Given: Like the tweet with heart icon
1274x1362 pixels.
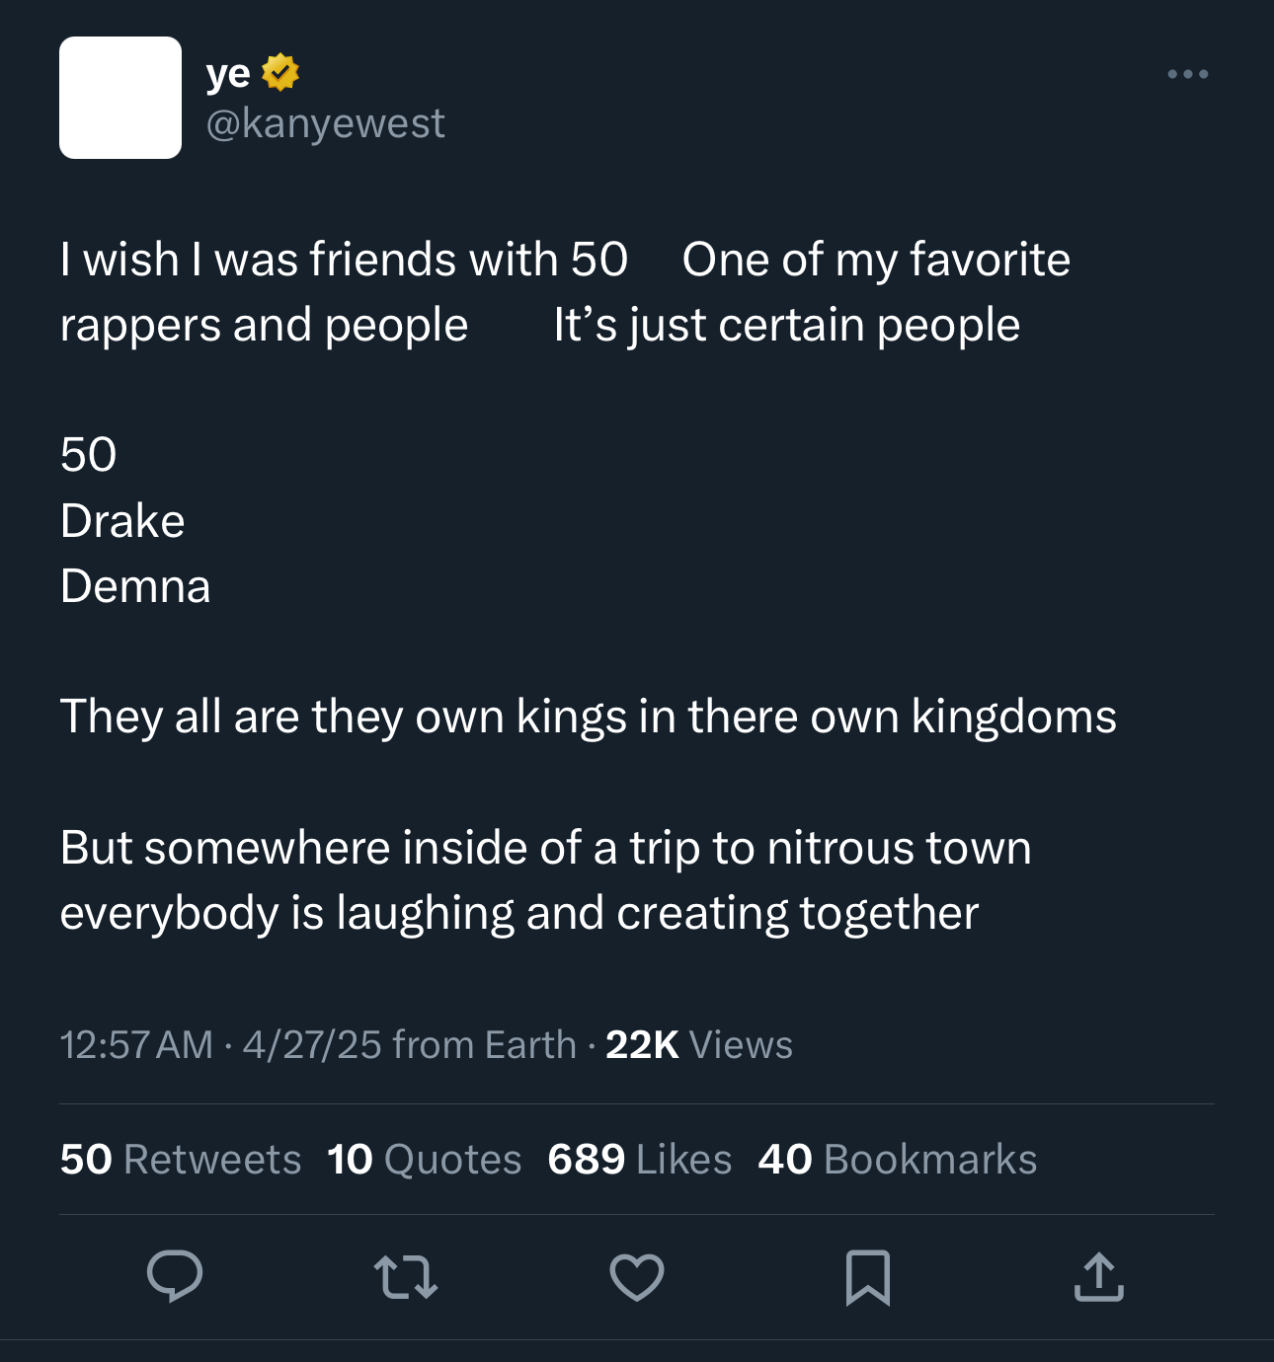Looking at the screenshot, I should (x=637, y=1277).
